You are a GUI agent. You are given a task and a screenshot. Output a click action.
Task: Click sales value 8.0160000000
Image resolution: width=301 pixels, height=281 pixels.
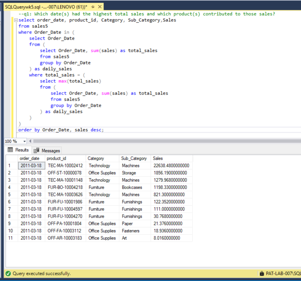(x=172, y=238)
